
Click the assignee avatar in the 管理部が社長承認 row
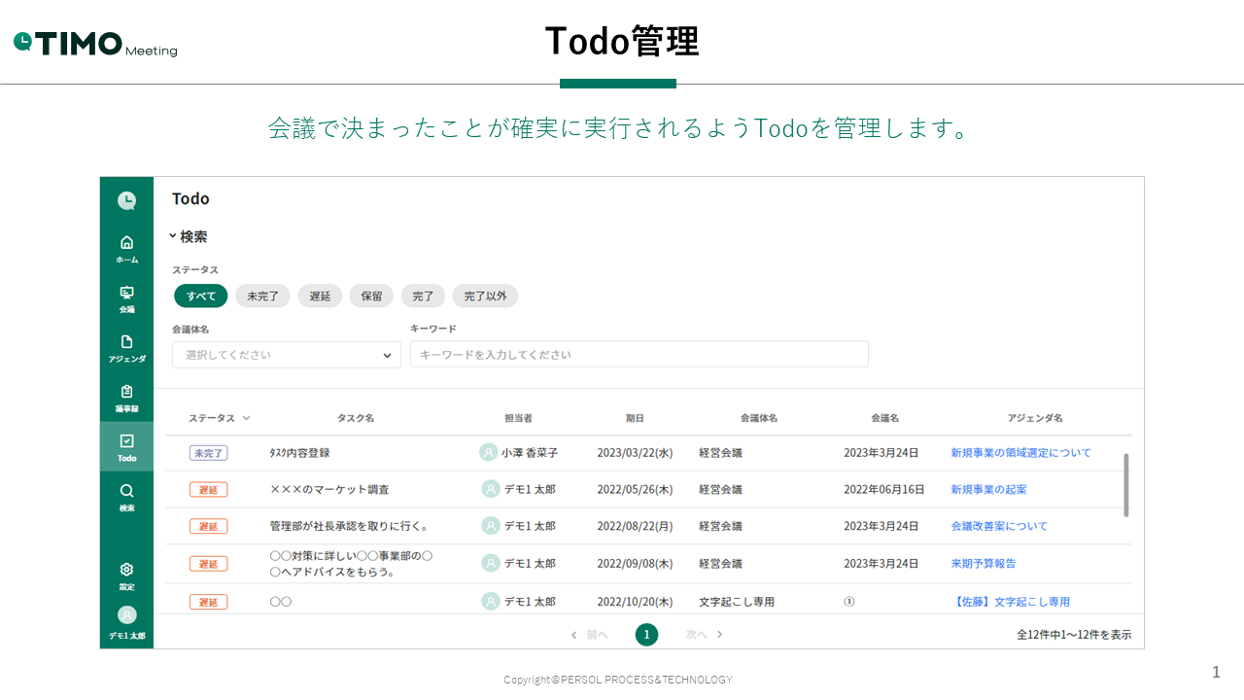click(491, 526)
